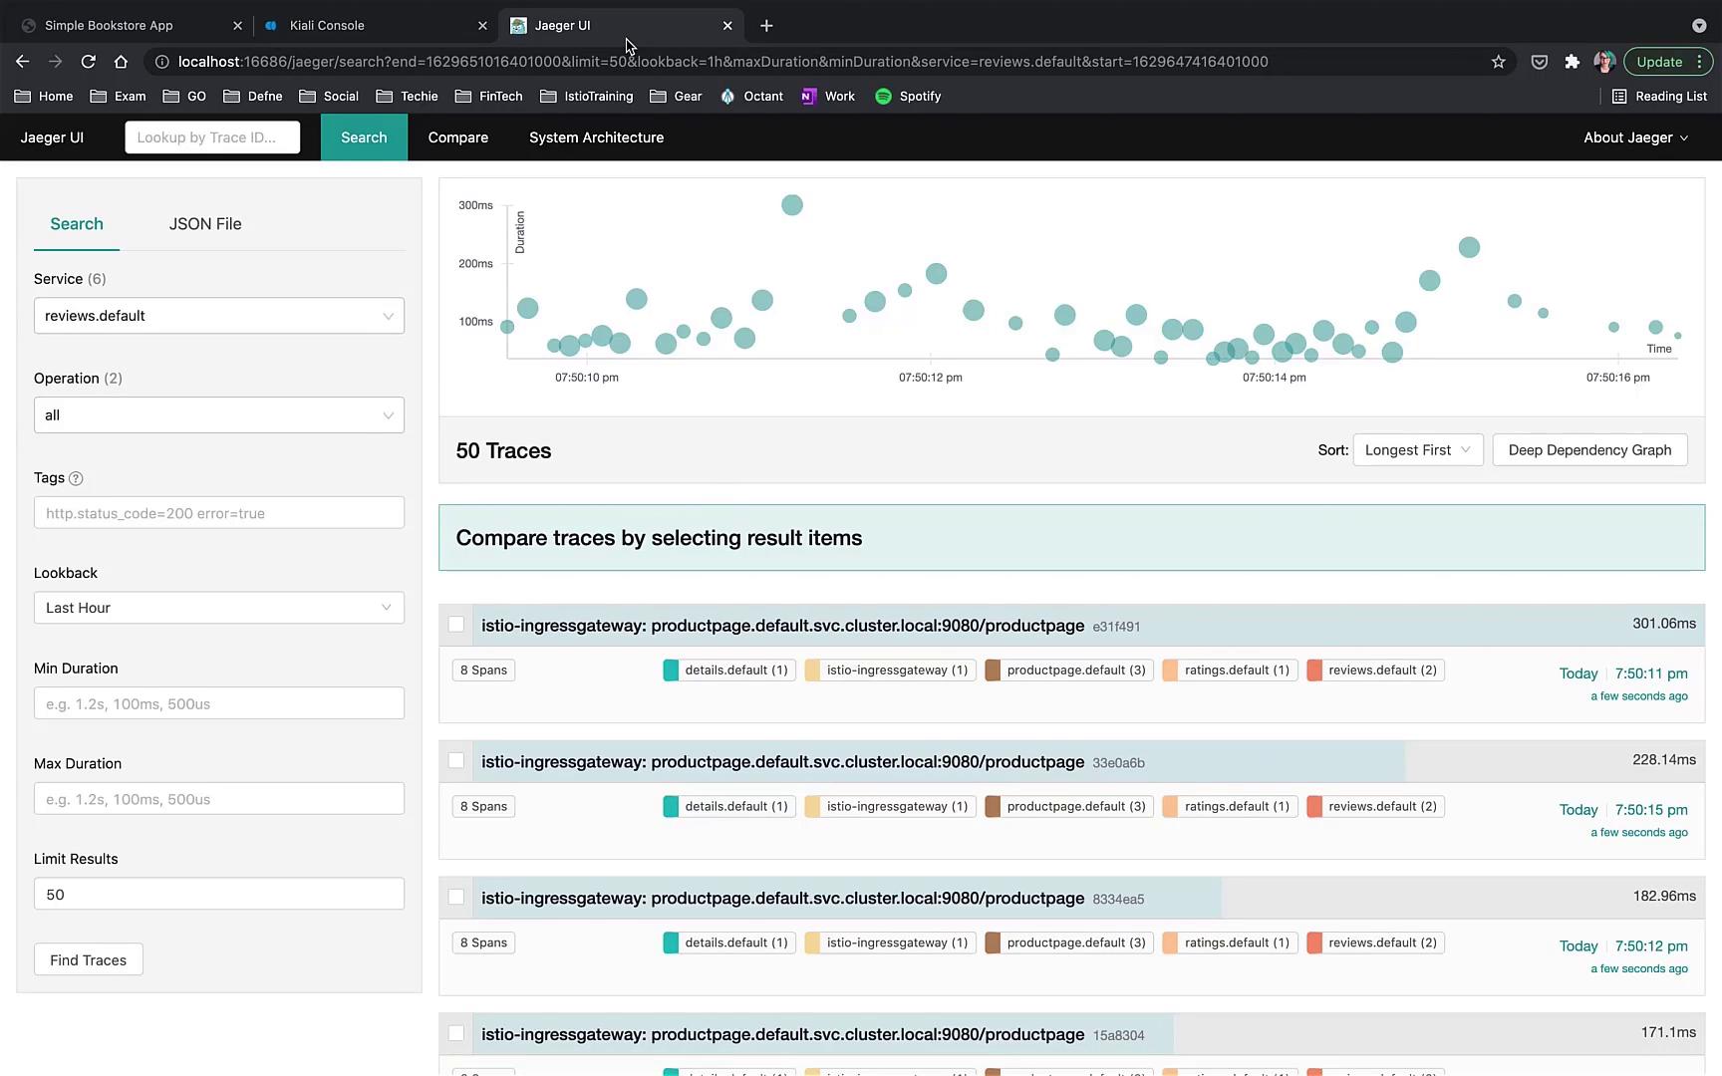The width and height of the screenshot is (1722, 1076).
Task: Open the Spotify bookmark
Action: (x=907, y=97)
